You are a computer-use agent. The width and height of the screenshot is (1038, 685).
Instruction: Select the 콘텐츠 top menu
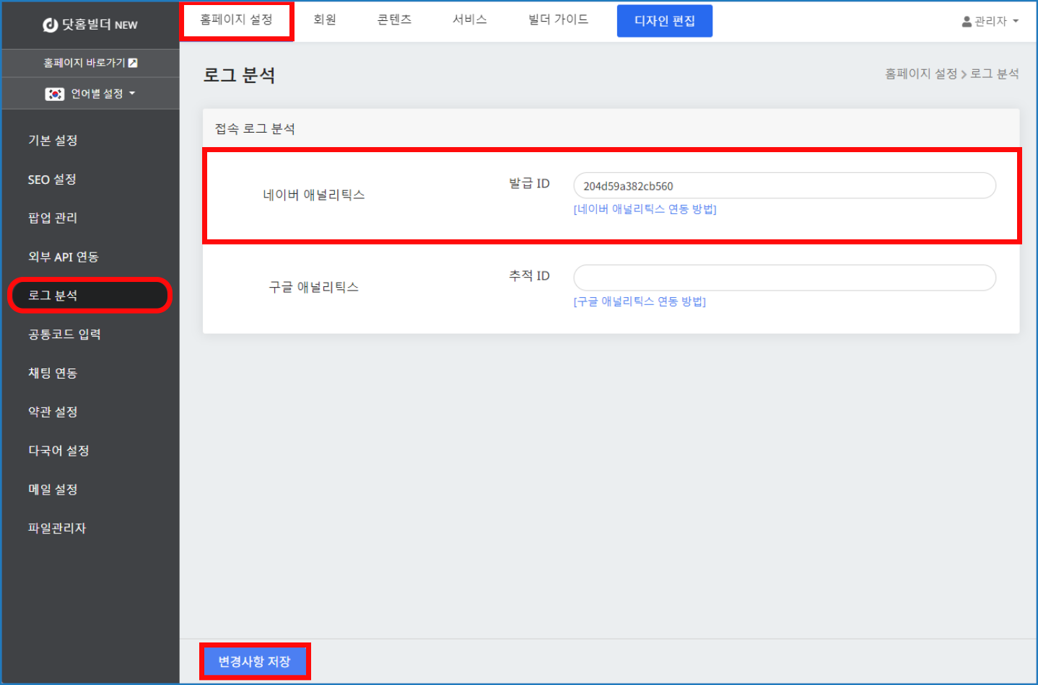394,20
